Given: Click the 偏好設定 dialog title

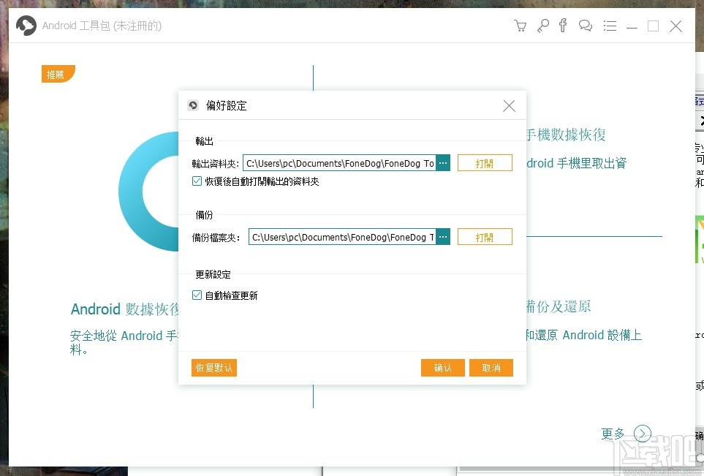Looking at the screenshot, I should [227, 105].
